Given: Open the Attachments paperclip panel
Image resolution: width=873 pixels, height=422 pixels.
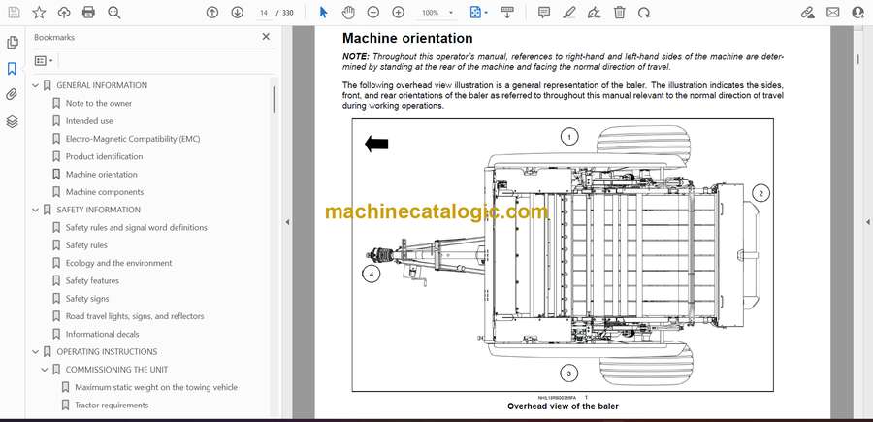Looking at the screenshot, I should click(12, 95).
